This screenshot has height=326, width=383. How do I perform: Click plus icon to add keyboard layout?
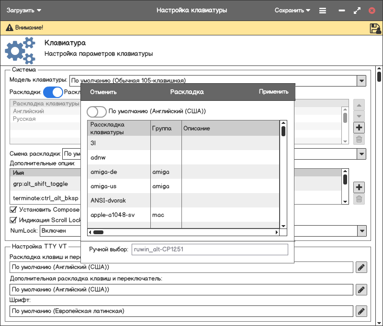pos(359,128)
